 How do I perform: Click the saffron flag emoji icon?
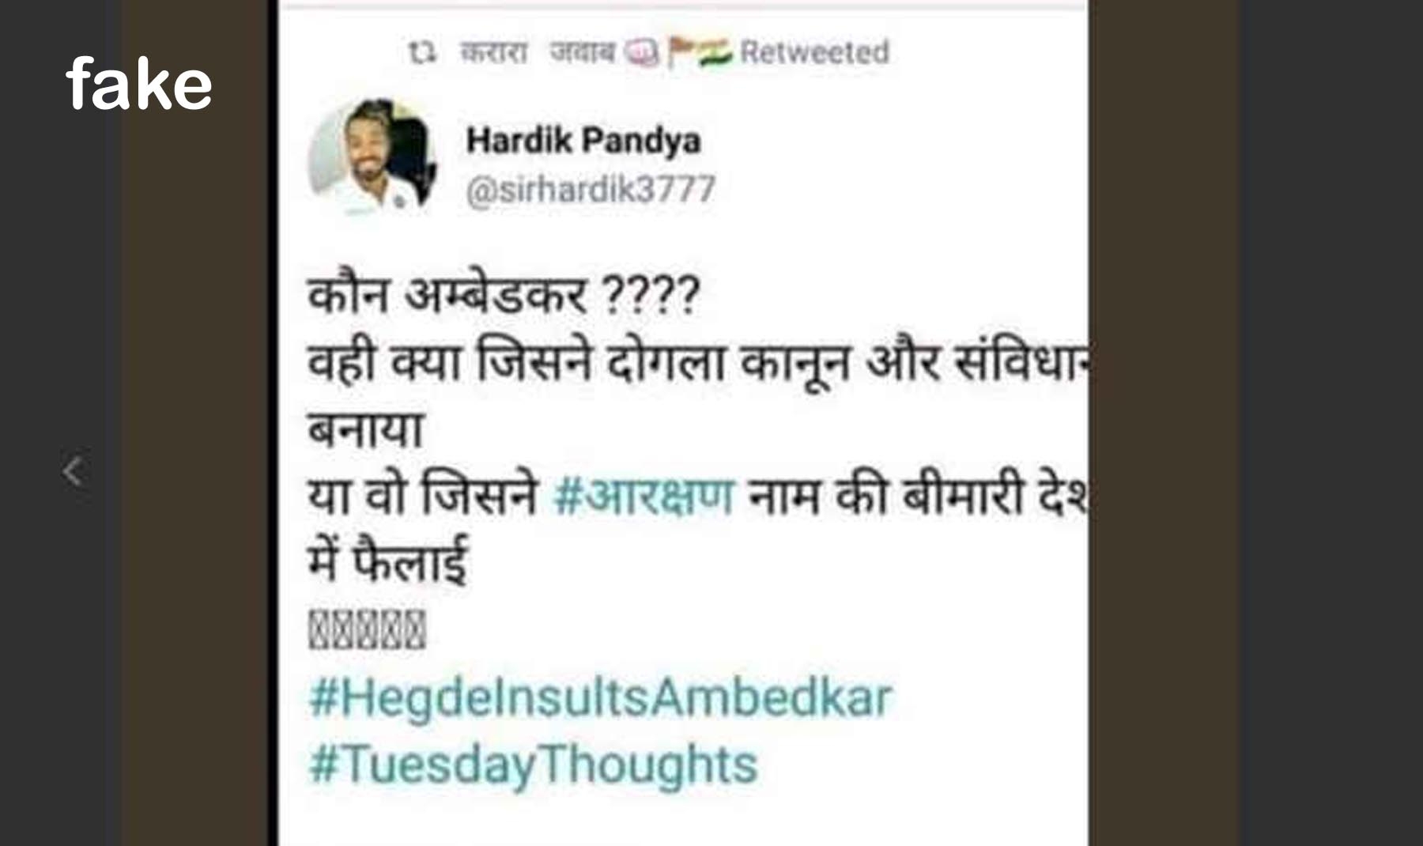point(681,52)
